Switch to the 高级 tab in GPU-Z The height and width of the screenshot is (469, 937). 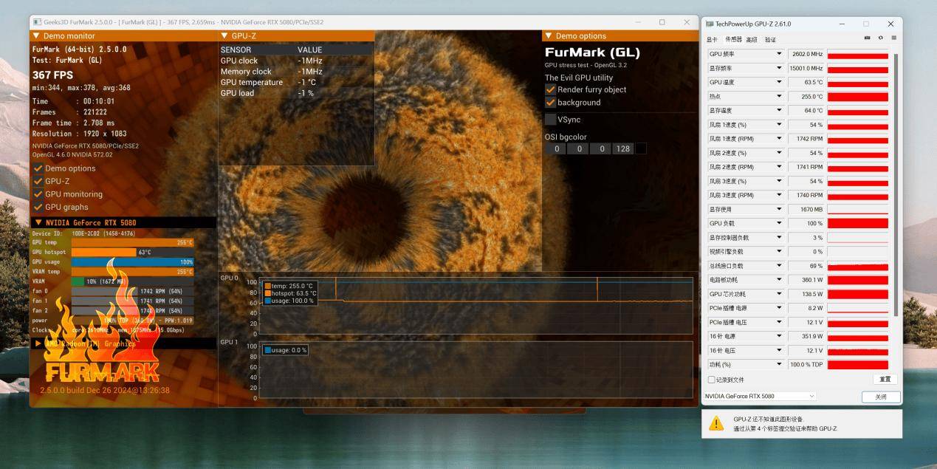752,39
